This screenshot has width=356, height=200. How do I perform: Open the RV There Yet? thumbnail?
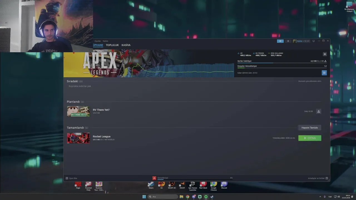[x=78, y=111]
